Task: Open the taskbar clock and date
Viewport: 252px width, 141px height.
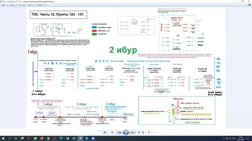Action: click(x=241, y=138)
